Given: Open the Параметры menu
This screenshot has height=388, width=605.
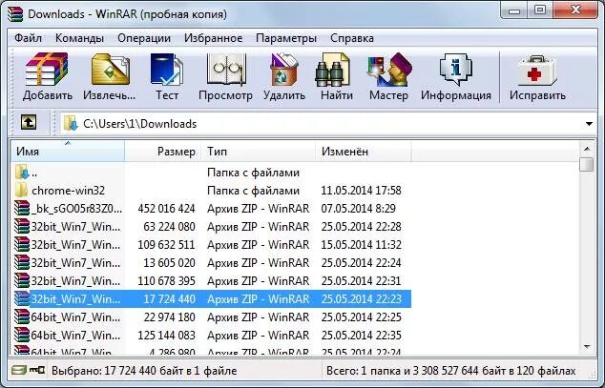Looking at the screenshot, I should click(x=286, y=38).
